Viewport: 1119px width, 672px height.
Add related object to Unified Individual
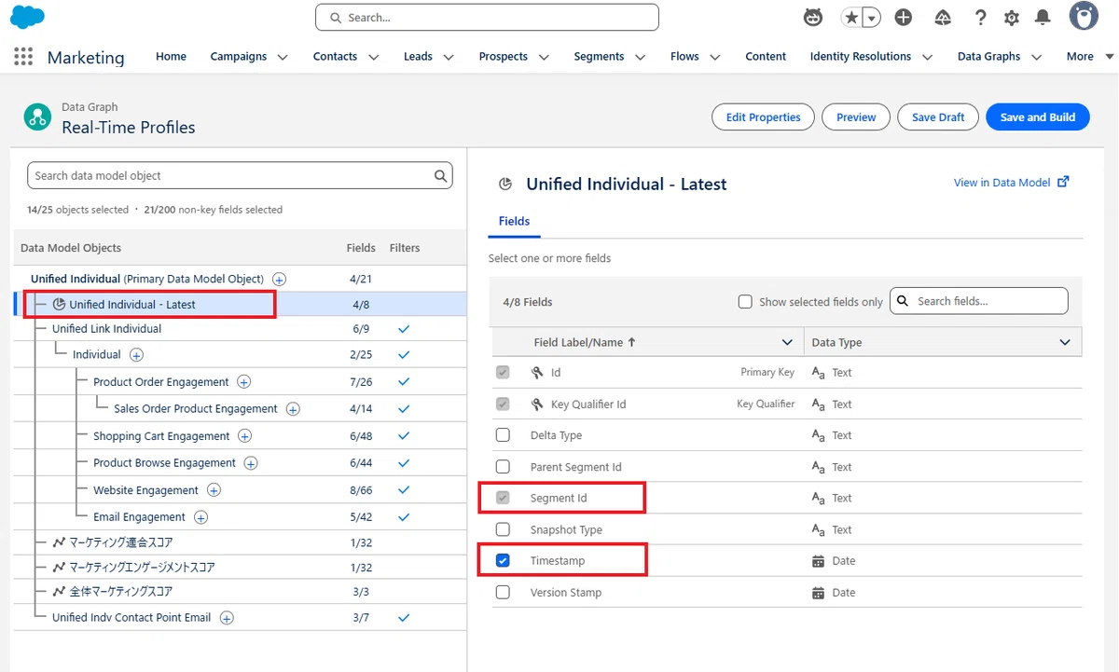tap(279, 279)
